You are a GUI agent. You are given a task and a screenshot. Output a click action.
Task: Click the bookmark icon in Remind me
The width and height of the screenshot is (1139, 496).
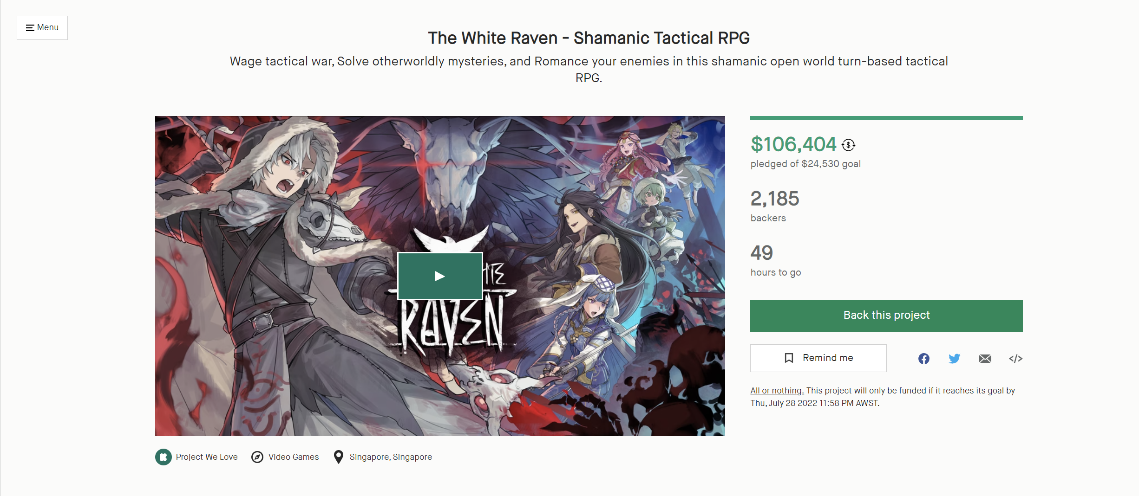[x=789, y=358]
